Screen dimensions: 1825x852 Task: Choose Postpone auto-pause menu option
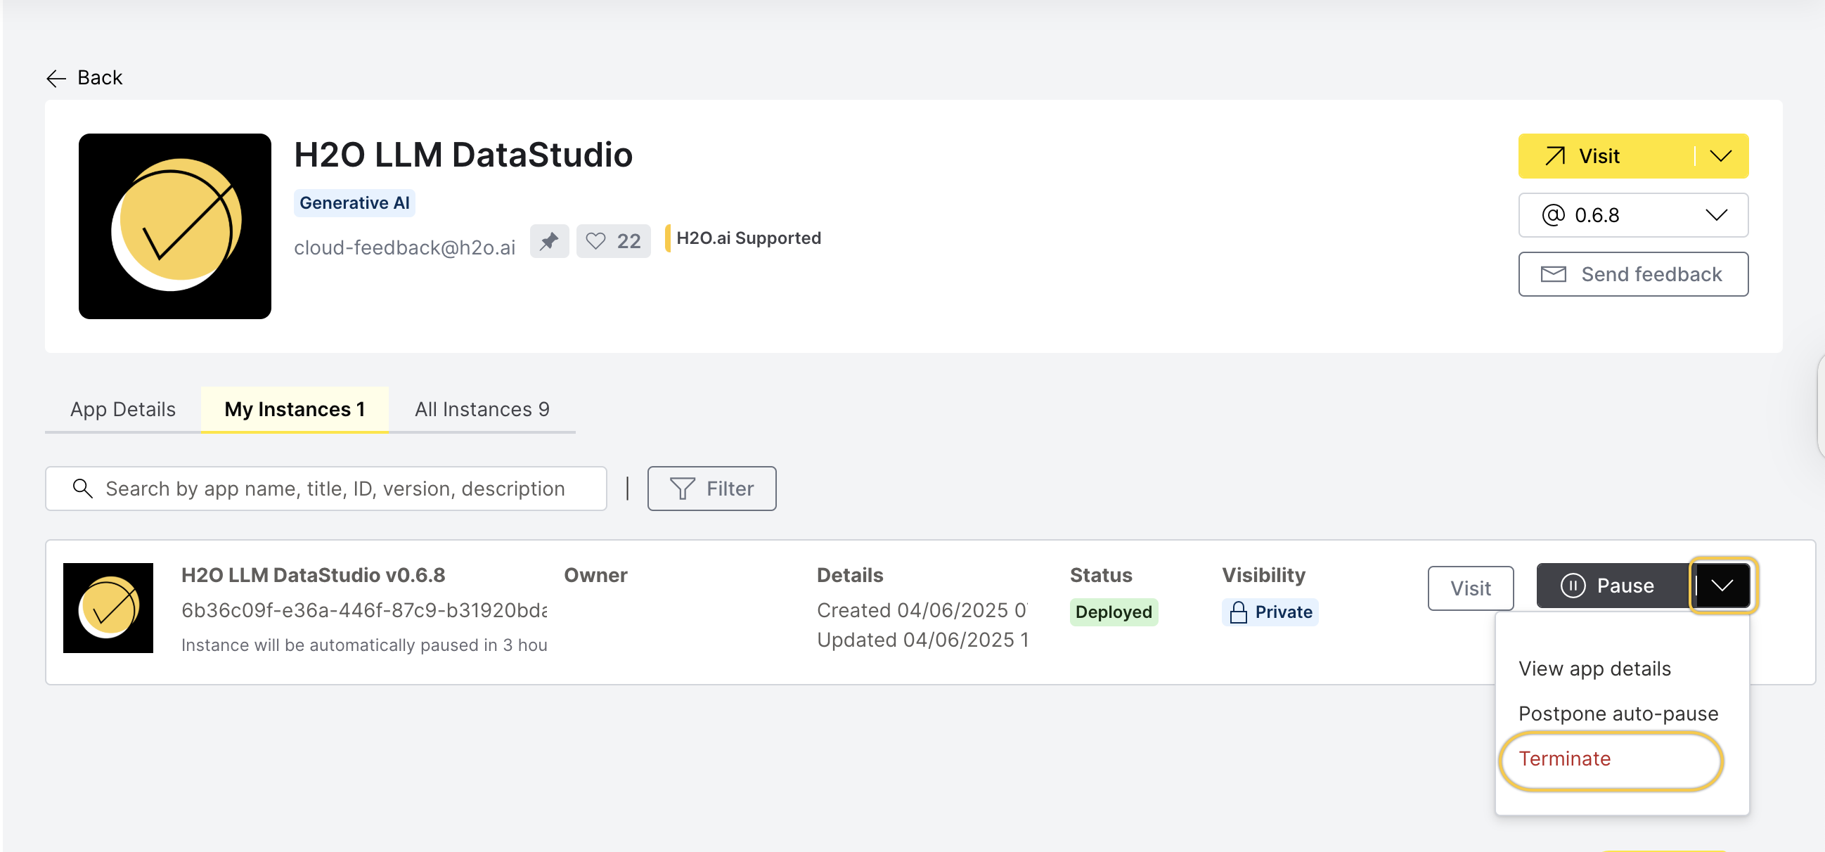tap(1618, 714)
